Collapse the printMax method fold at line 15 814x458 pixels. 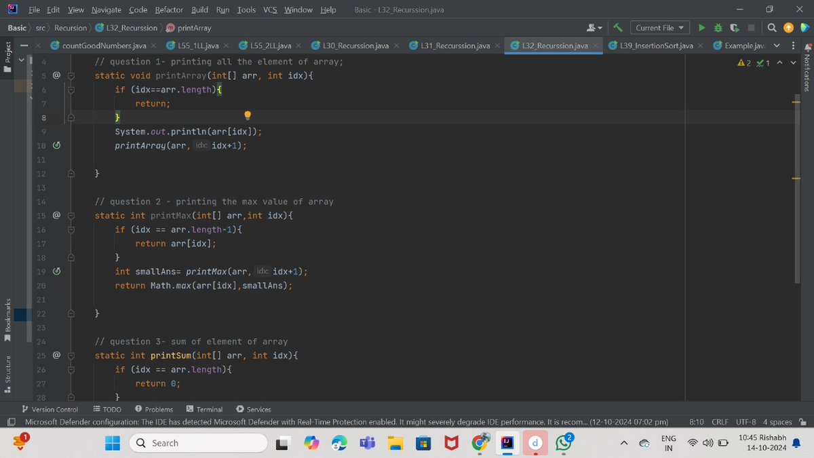(71, 216)
